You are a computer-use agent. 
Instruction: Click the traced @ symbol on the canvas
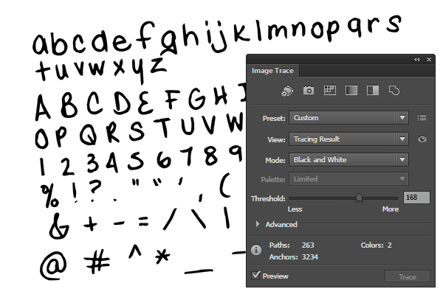pos(53,265)
